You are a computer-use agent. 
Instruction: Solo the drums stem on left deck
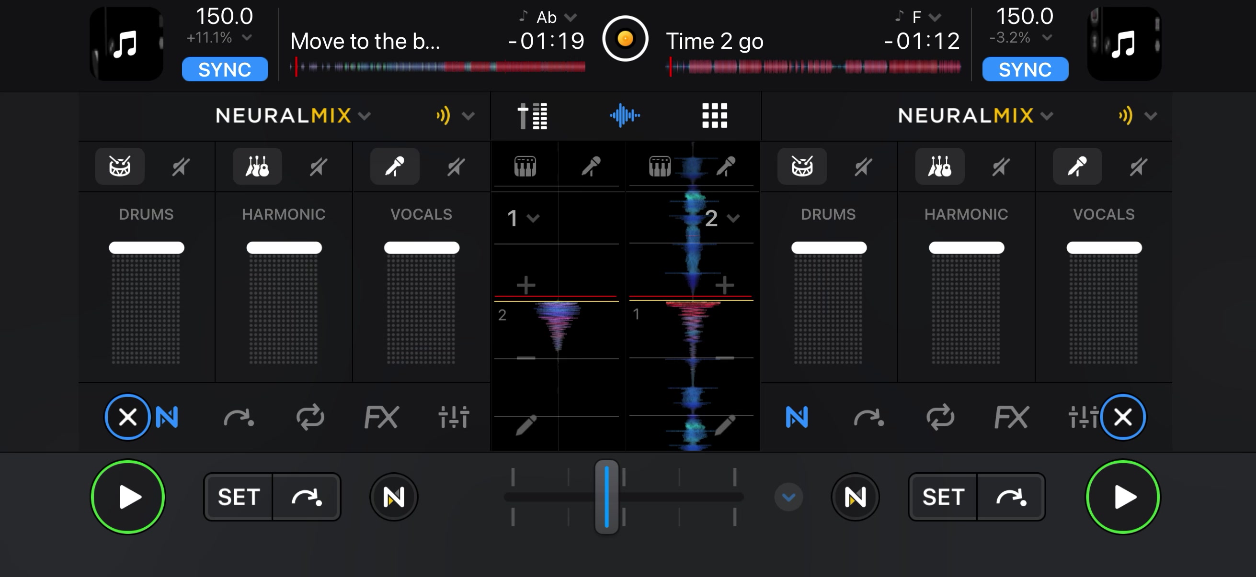pos(120,166)
